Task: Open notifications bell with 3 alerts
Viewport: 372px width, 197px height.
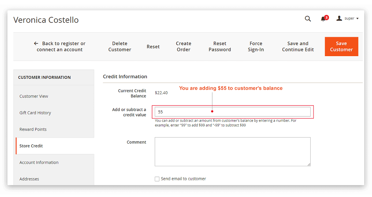Action: [x=323, y=19]
